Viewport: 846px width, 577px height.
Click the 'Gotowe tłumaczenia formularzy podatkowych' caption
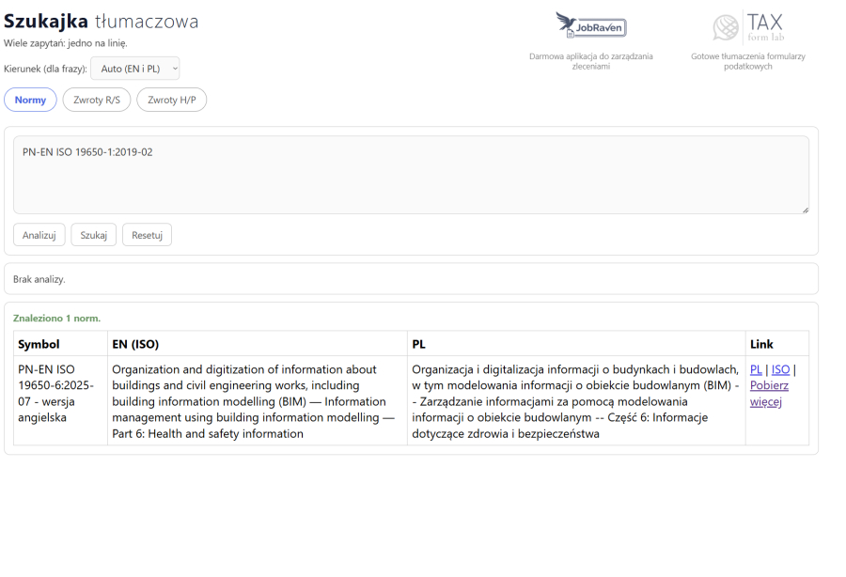click(747, 61)
